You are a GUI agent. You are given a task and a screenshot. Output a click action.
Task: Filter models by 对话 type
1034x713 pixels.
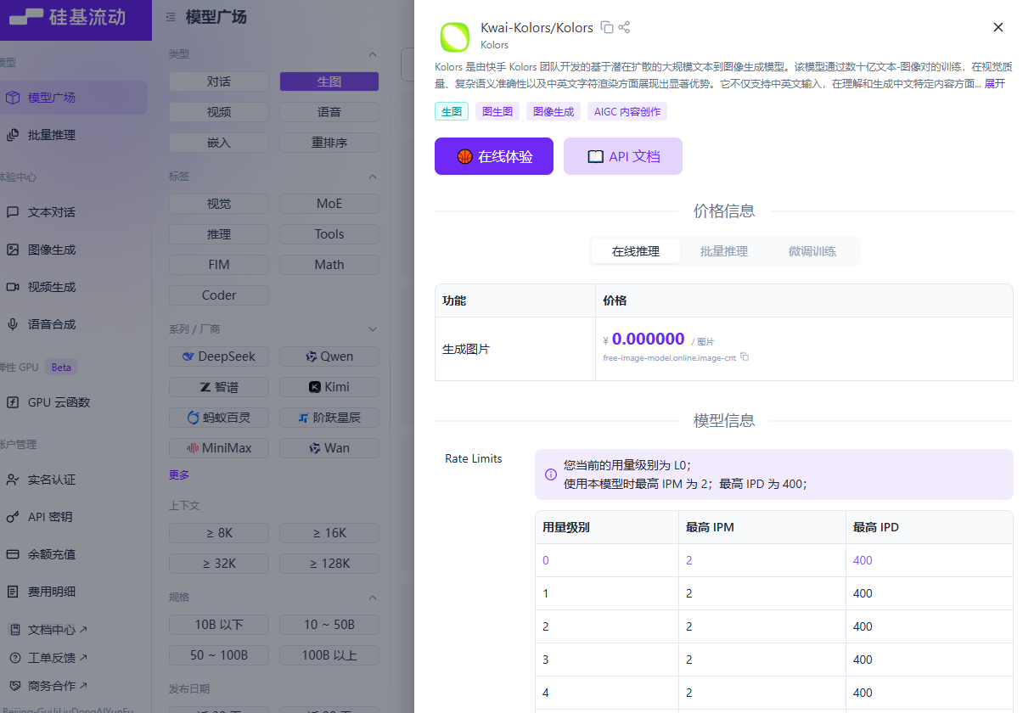click(219, 81)
